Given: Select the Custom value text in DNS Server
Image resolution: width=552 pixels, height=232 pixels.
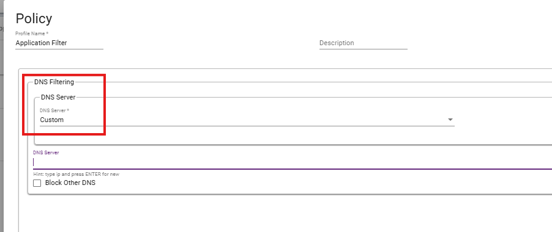Looking at the screenshot, I should coord(52,120).
